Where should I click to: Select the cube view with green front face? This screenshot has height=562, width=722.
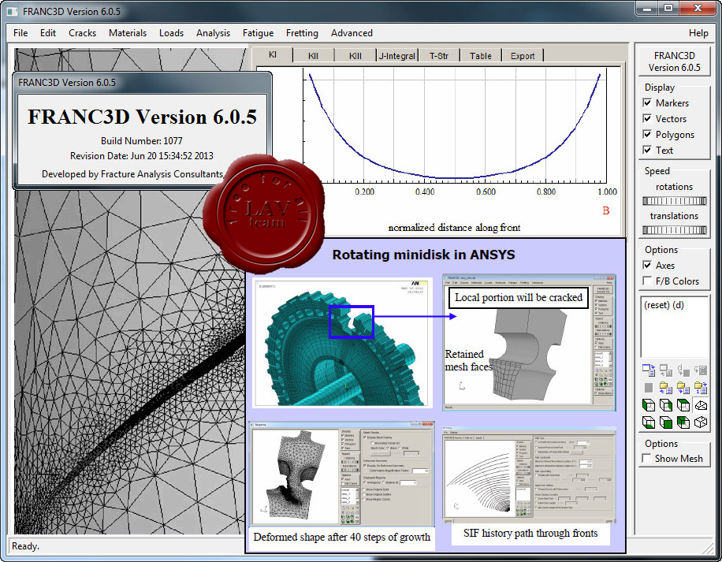point(666,422)
